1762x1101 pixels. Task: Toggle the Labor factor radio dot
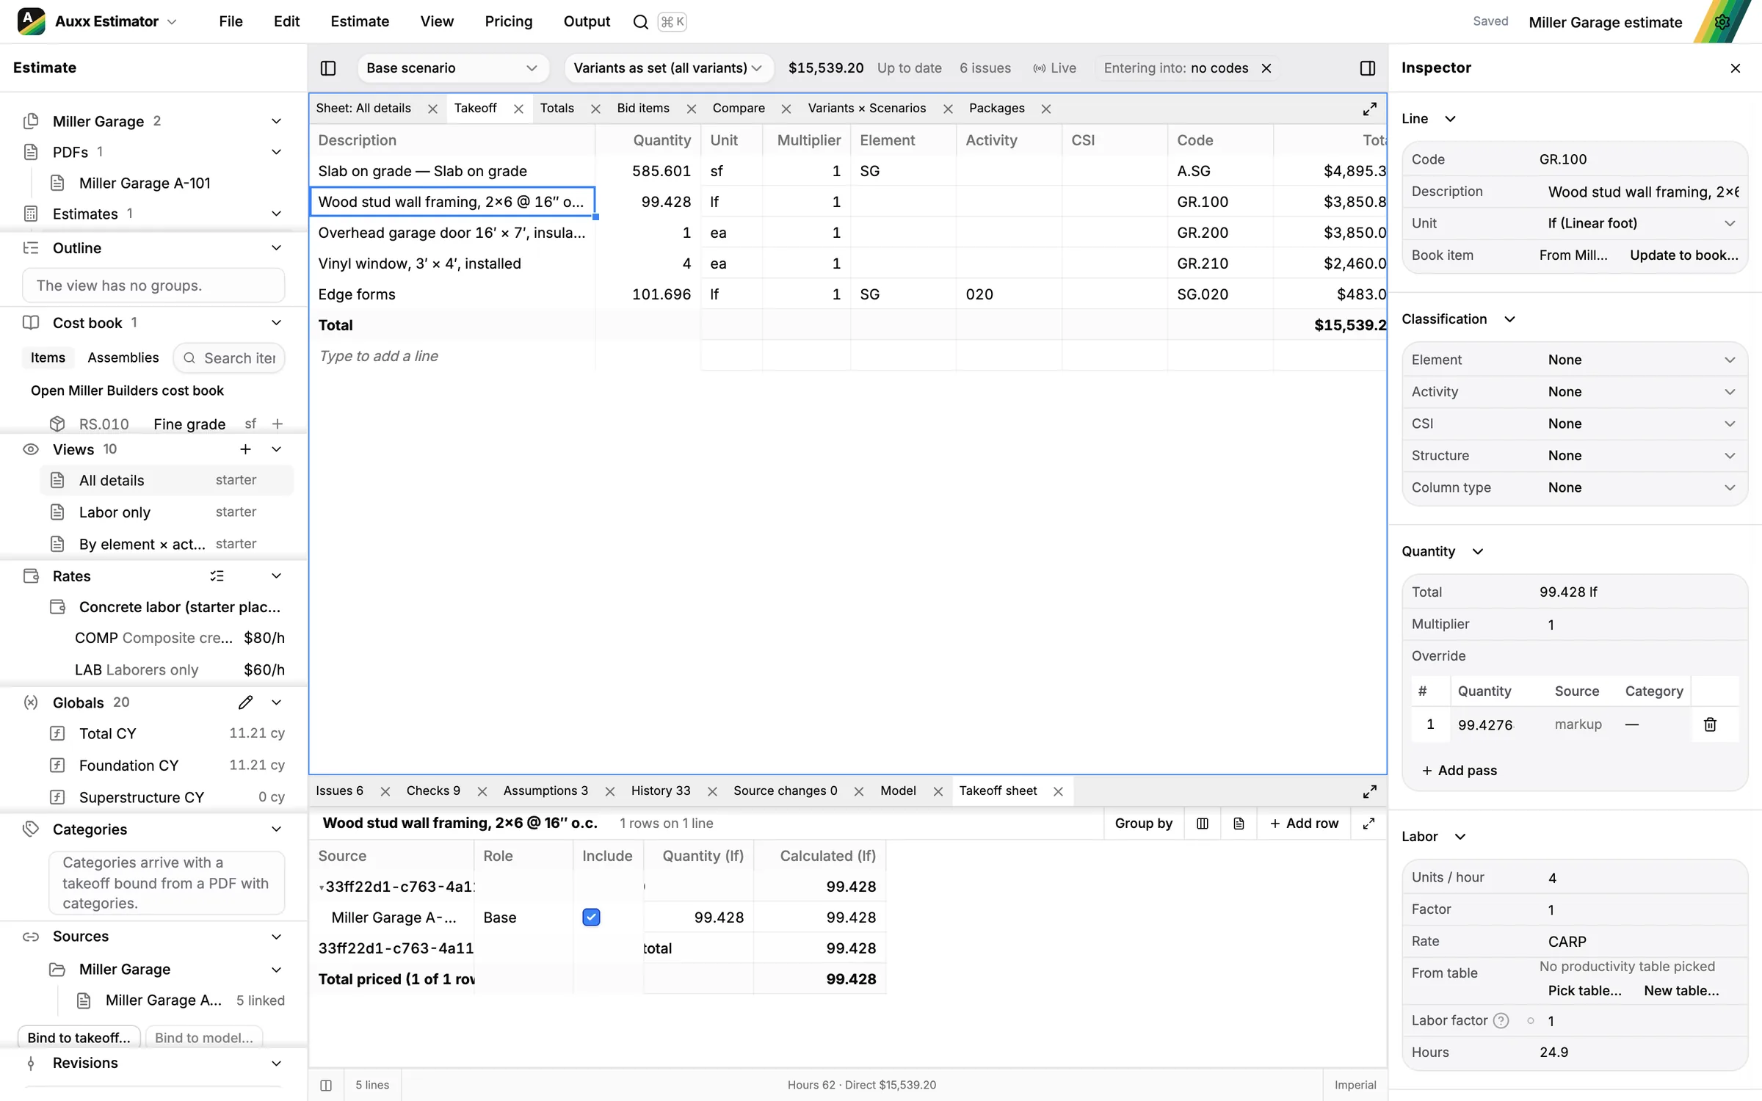pos(1531,1020)
